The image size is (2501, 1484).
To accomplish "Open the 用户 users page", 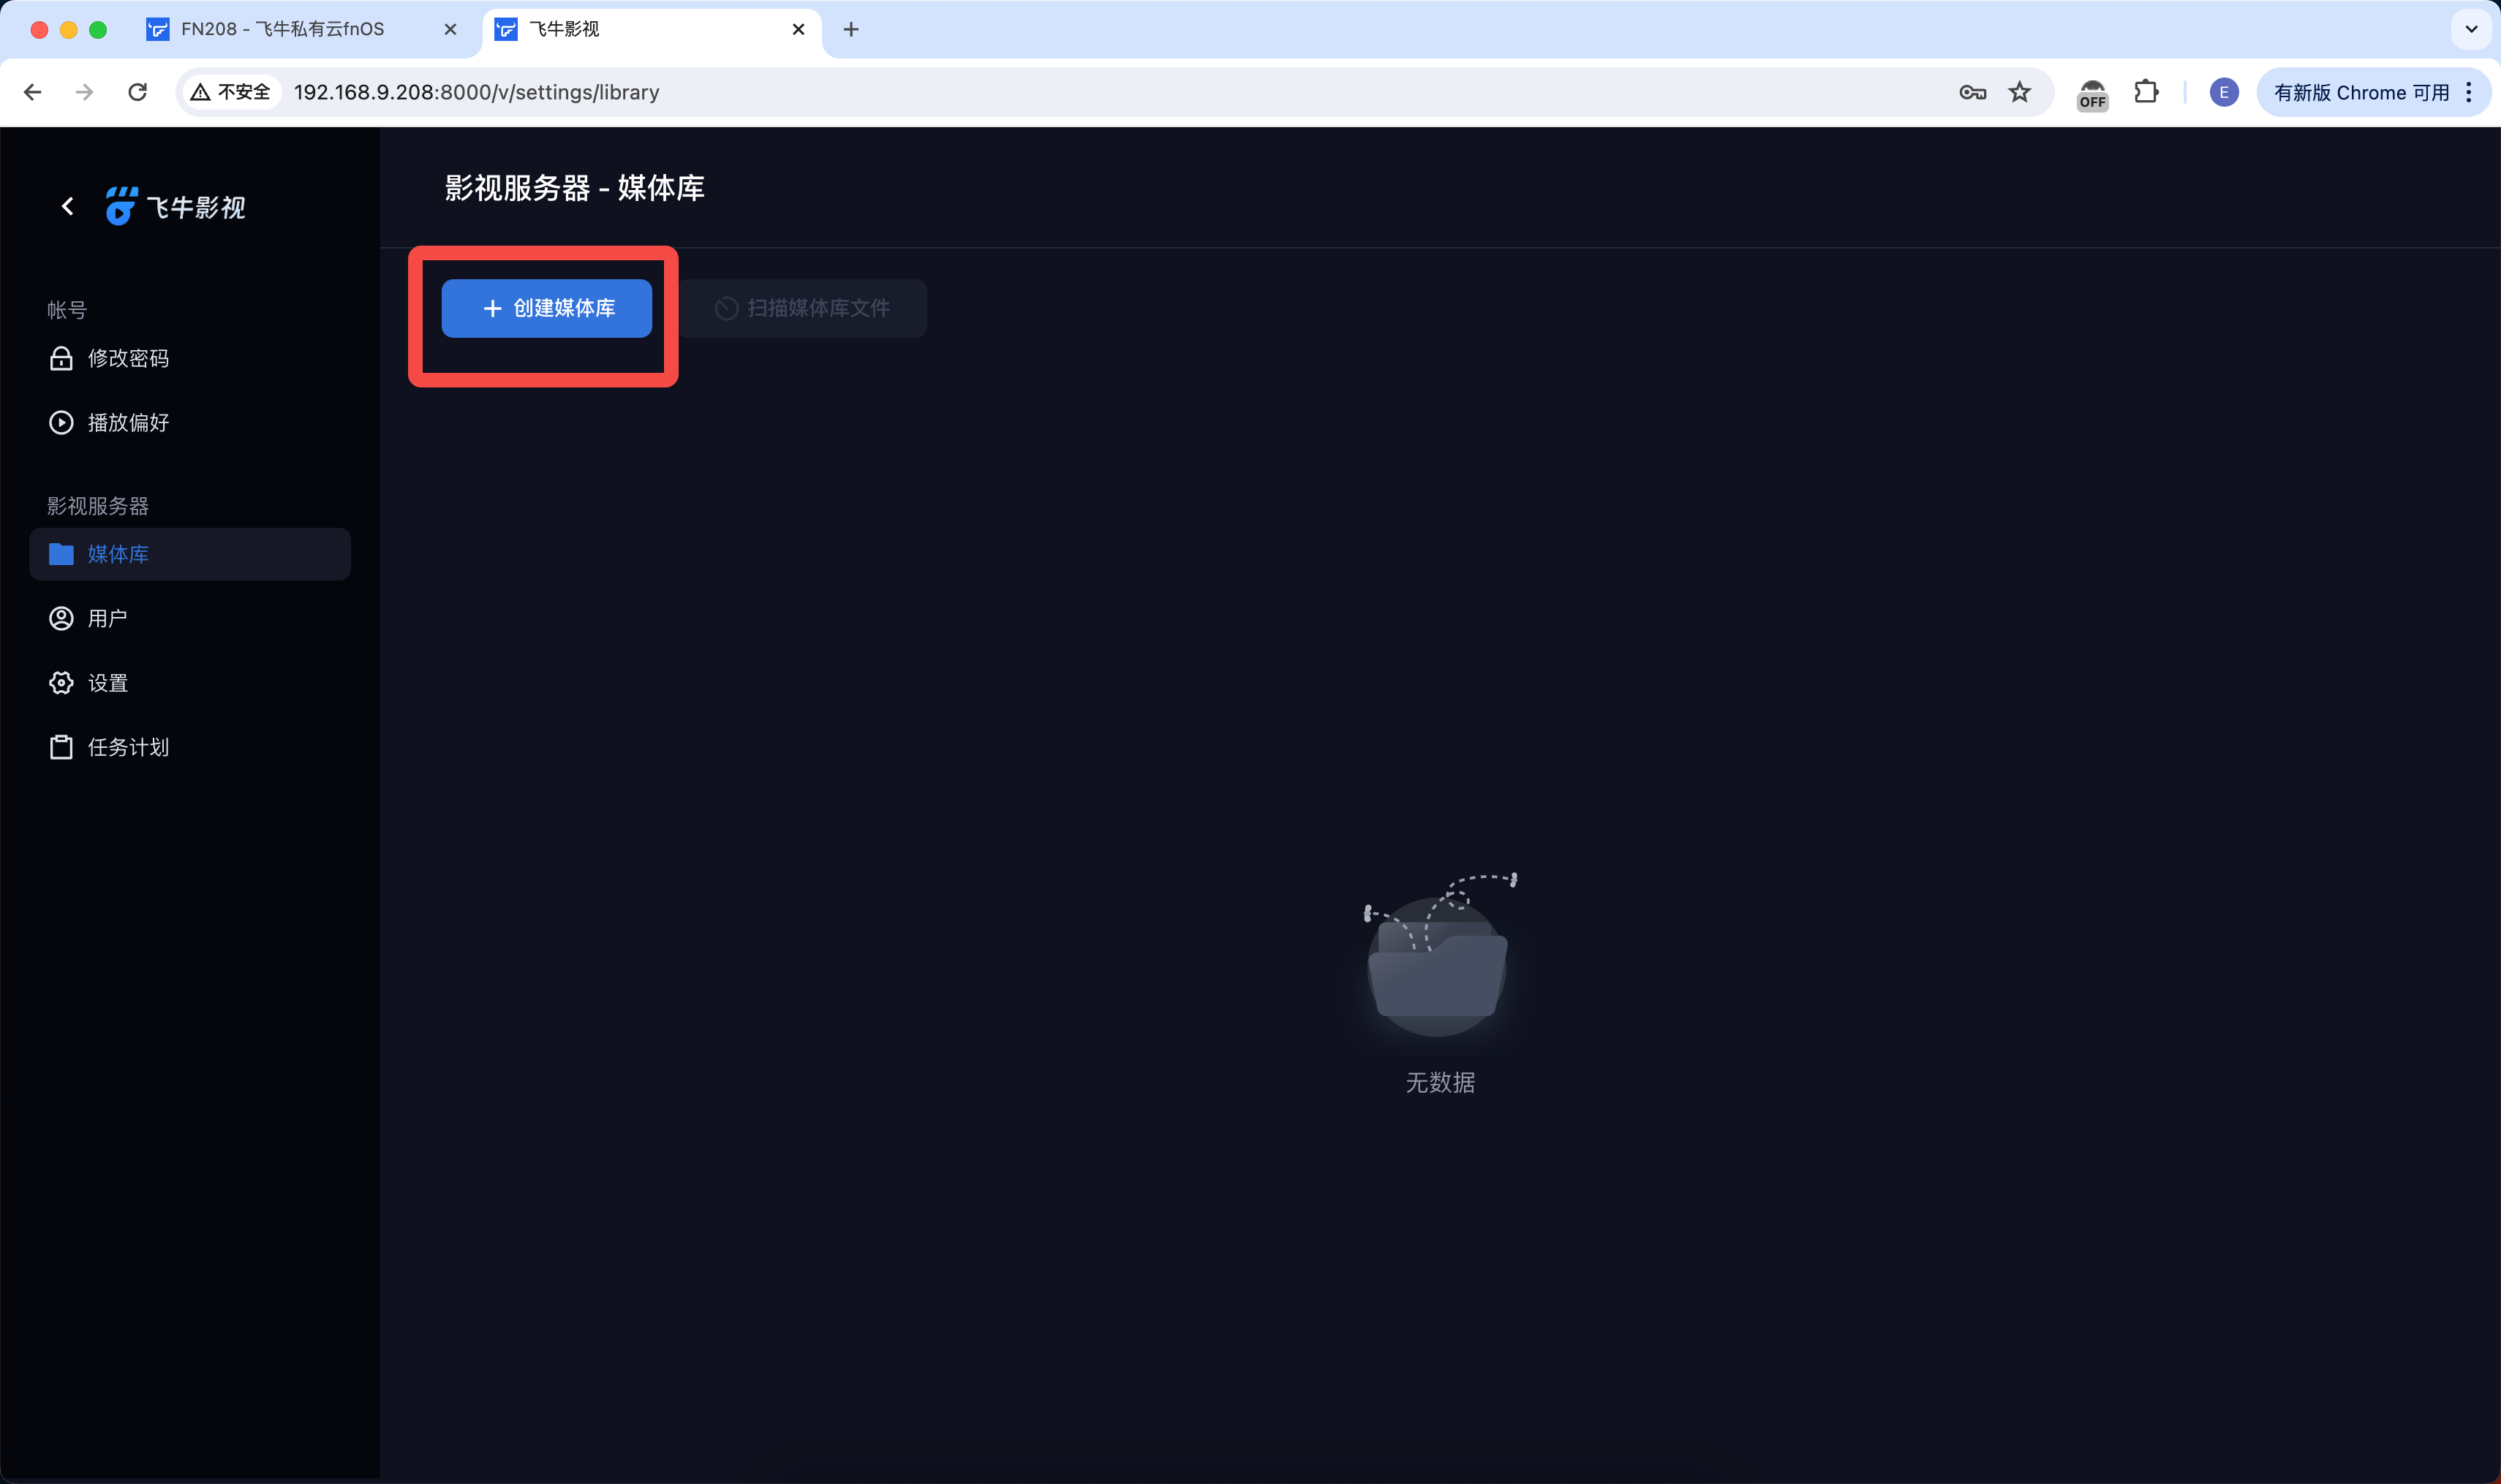I will 107,618.
